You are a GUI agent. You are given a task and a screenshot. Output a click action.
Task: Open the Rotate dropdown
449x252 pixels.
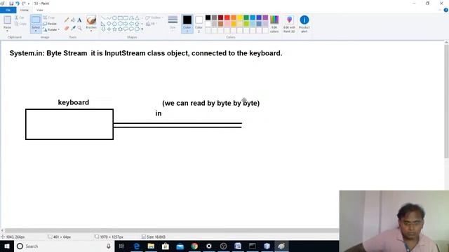tap(51, 29)
